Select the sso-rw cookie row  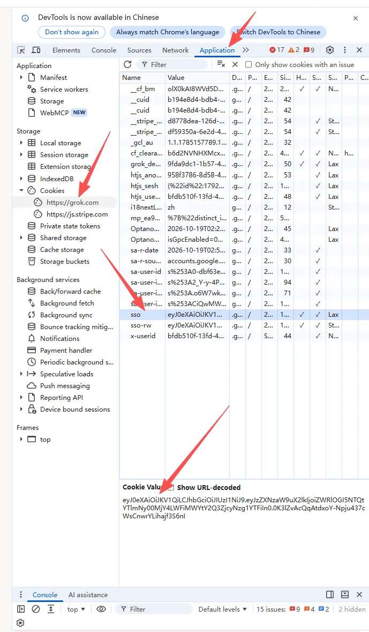click(244, 325)
